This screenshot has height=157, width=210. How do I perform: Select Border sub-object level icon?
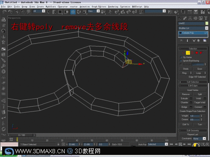coord(192,53)
